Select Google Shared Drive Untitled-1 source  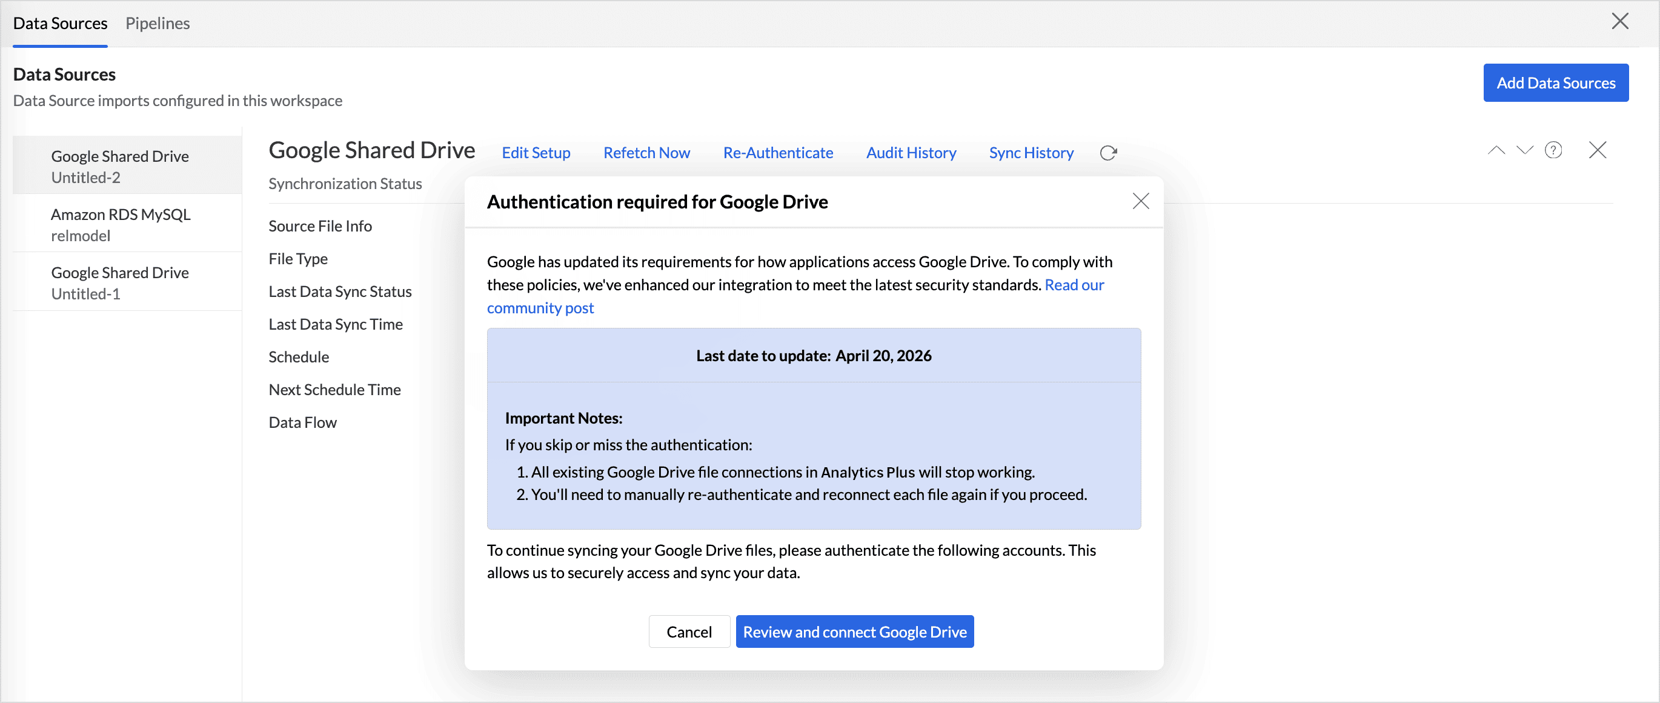(121, 282)
